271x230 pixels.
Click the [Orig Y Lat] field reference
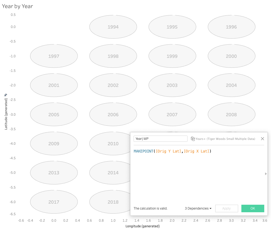168,151
